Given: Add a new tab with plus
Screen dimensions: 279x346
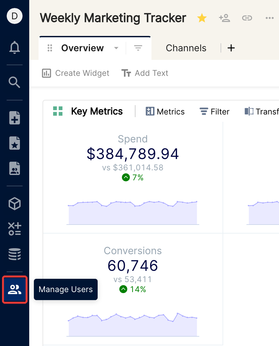Looking at the screenshot, I should point(231,48).
